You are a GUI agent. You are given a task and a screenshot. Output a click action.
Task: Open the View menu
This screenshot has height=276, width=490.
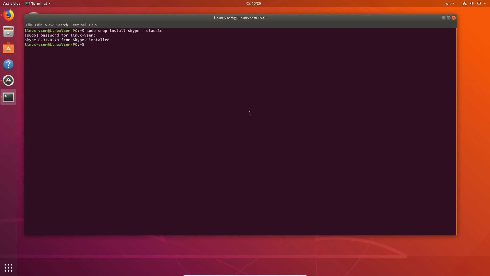[x=49, y=25]
